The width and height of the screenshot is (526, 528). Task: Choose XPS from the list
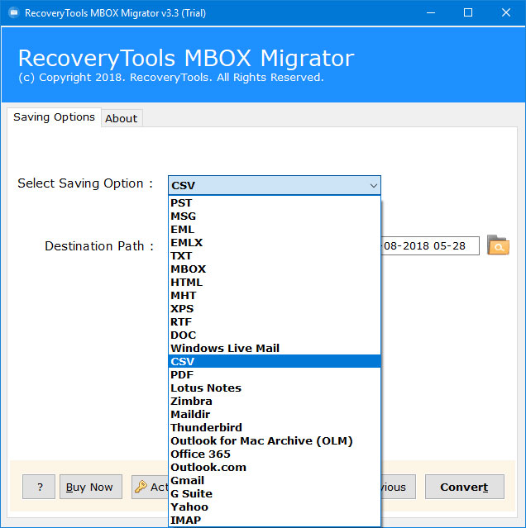(275, 308)
